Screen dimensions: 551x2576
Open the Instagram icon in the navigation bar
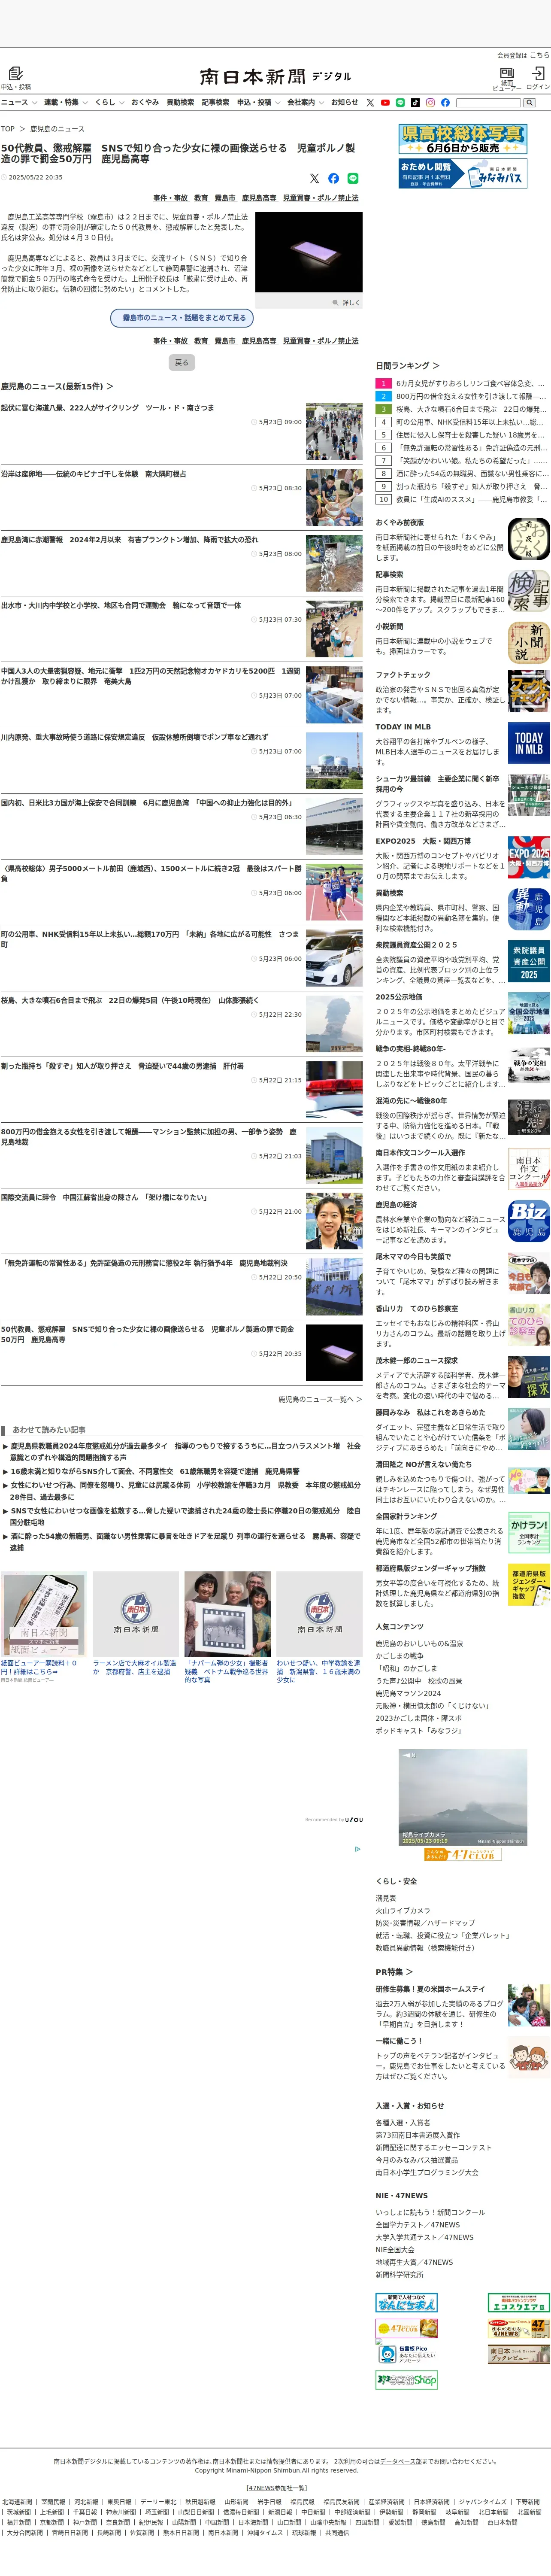(430, 102)
